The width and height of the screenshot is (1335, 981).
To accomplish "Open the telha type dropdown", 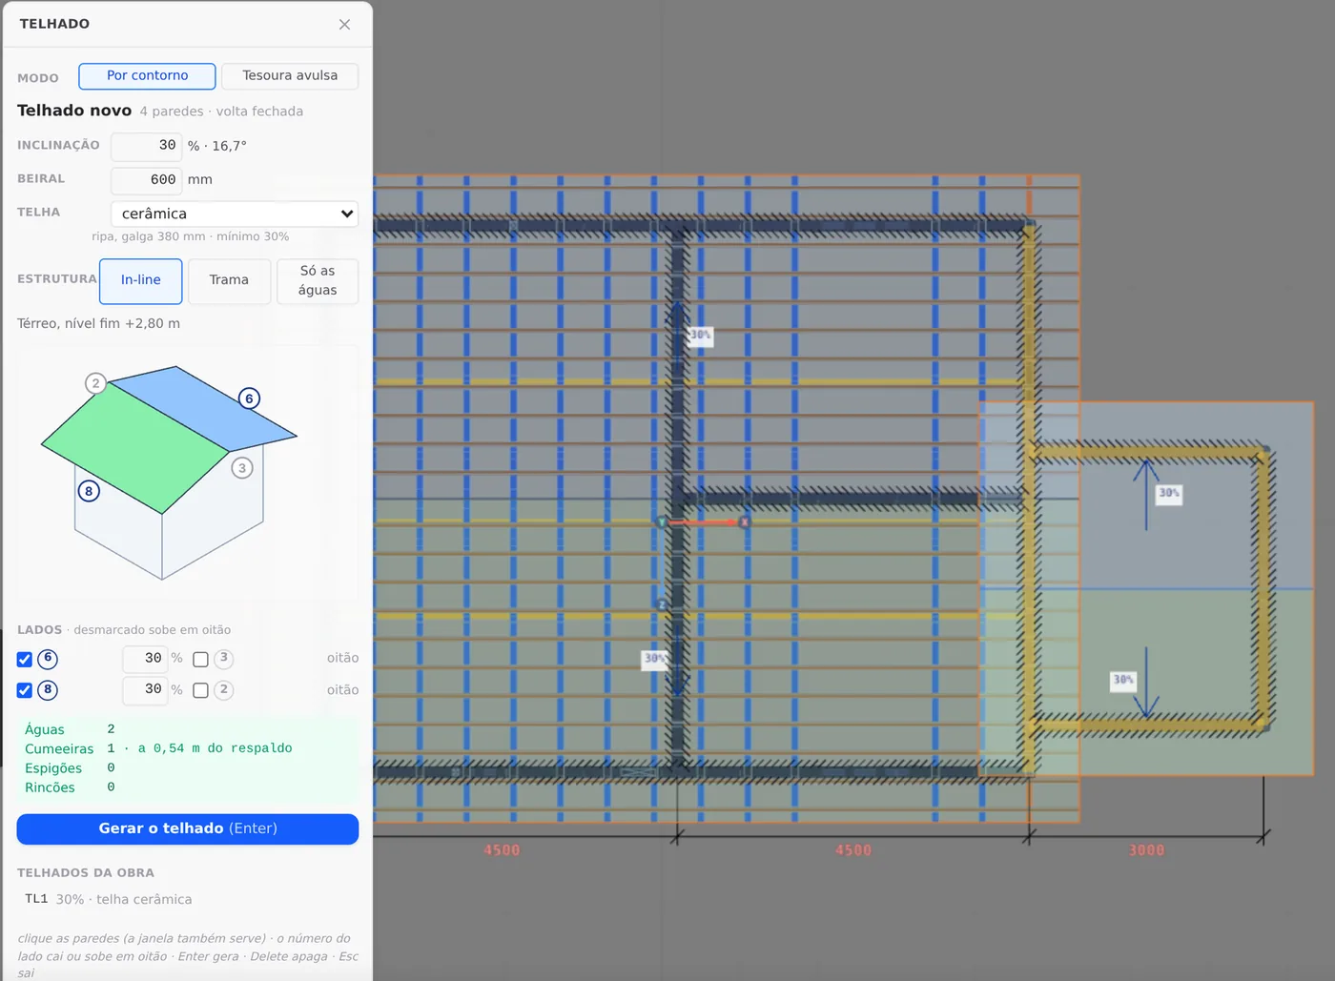I will click(235, 214).
